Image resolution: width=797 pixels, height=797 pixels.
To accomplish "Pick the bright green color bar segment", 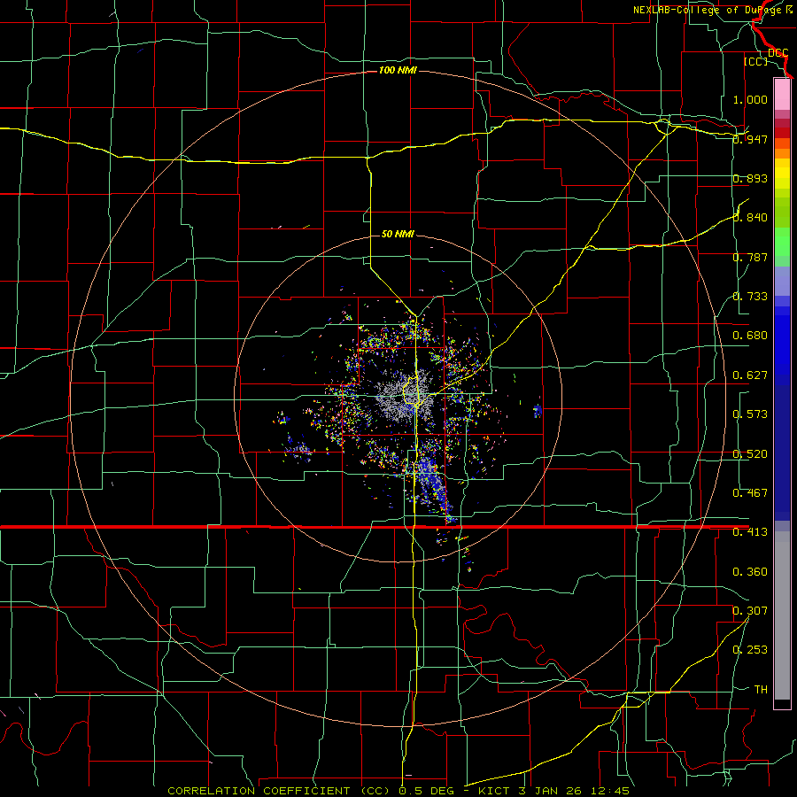I will click(x=782, y=242).
